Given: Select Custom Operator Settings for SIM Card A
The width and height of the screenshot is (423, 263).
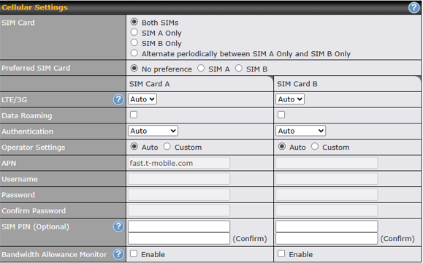Looking at the screenshot, I should pyautogui.click(x=167, y=146).
